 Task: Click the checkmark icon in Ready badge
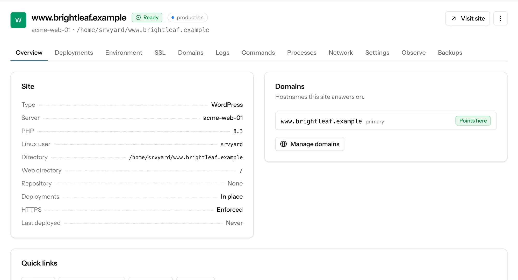[x=138, y=18]
